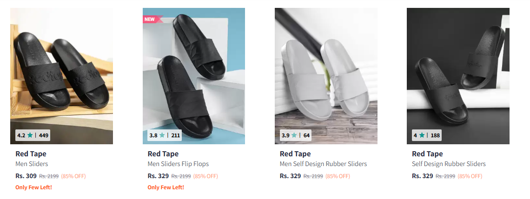
Task: Click the 188 ratings count badge
Action: [435, 135]
